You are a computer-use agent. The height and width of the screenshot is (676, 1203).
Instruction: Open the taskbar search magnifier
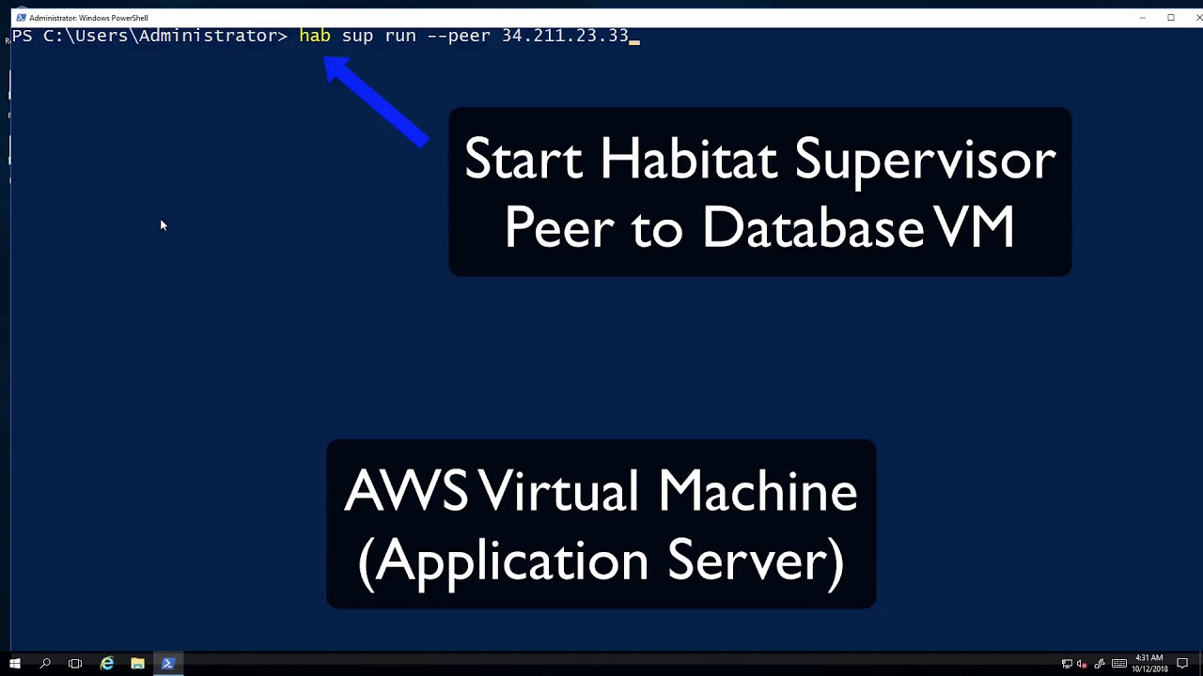tap(44, 664)
